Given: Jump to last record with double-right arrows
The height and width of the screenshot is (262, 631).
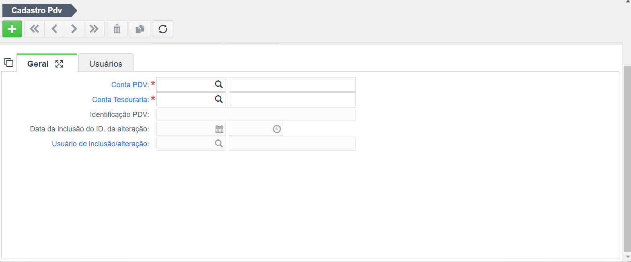Looking at the screenshot, I should coord(94,29).
